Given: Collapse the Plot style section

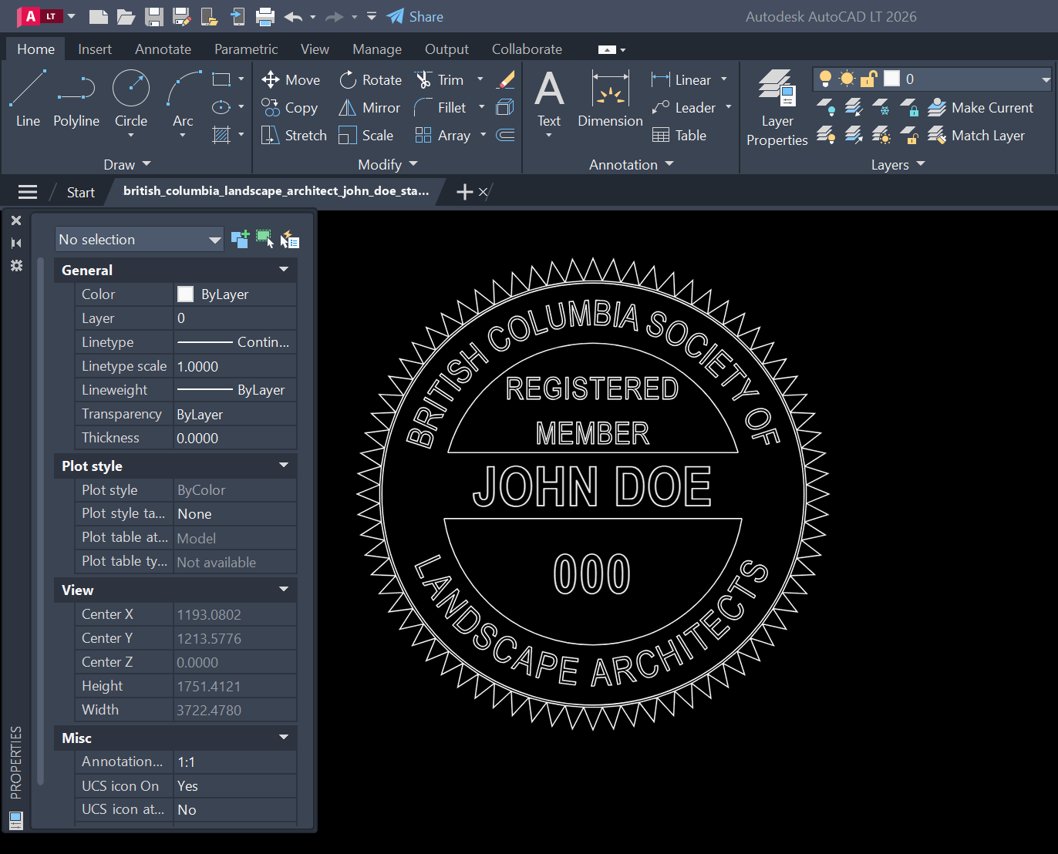Looking at the screenshot, I should pyautogui.click(x=284, y=466).
